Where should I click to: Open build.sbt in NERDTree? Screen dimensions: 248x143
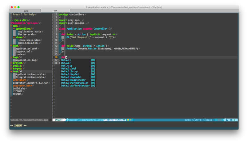coord(19,89)
